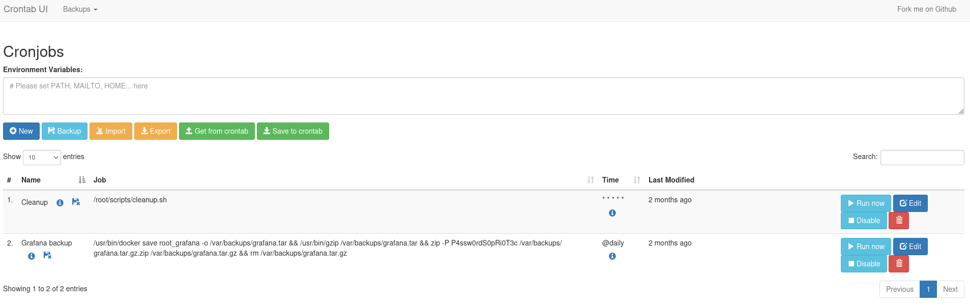Image resolution: width=970 pixels, height=306 pixels.
Task: Select page 1 in pagination
Action: [x=928, y=289]
